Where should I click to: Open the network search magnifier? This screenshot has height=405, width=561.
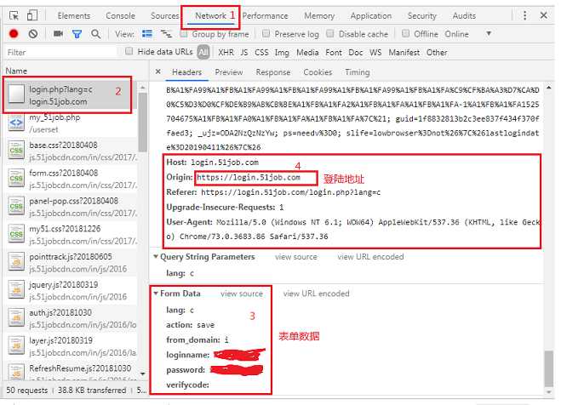coord(95,34)
